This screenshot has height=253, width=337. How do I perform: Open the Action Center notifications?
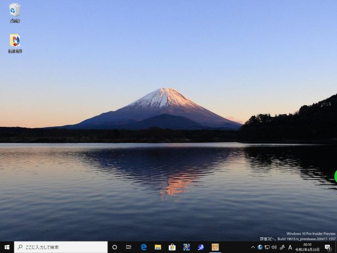pyautogui.click(x=328, y=247)
